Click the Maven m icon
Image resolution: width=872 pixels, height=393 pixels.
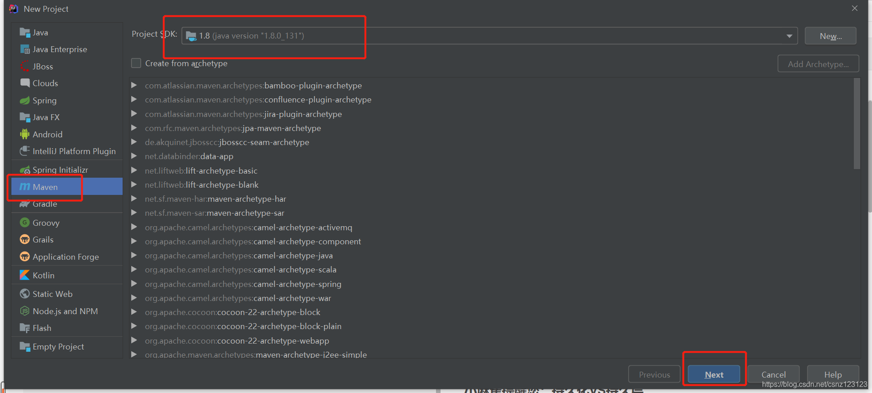tap(25, 187)
